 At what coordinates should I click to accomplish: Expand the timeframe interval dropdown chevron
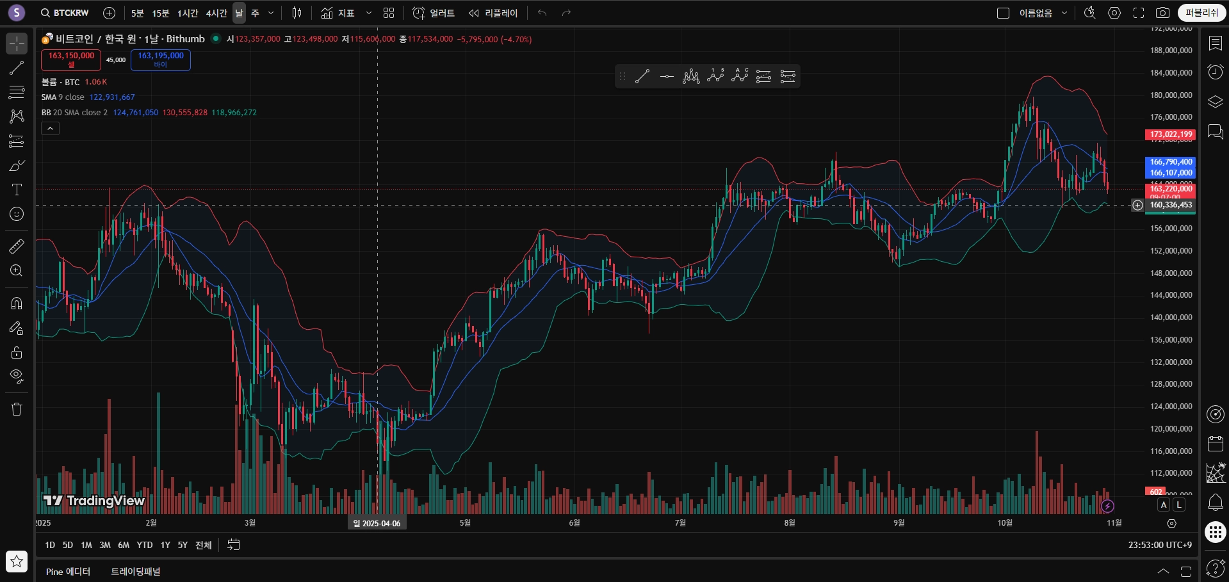tap(271, 13)
